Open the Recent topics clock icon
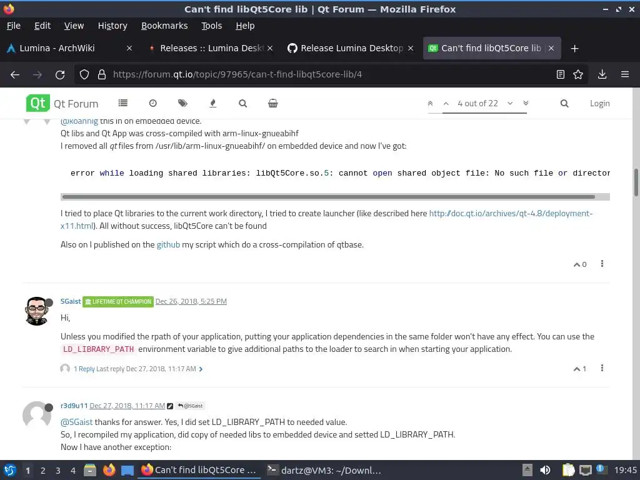The height and width of the screenshot is (480, 640). [x=153, y=103]
